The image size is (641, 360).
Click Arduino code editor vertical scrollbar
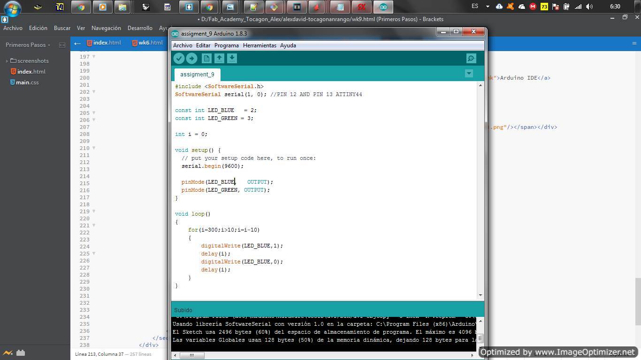click(x=480, y=190)
